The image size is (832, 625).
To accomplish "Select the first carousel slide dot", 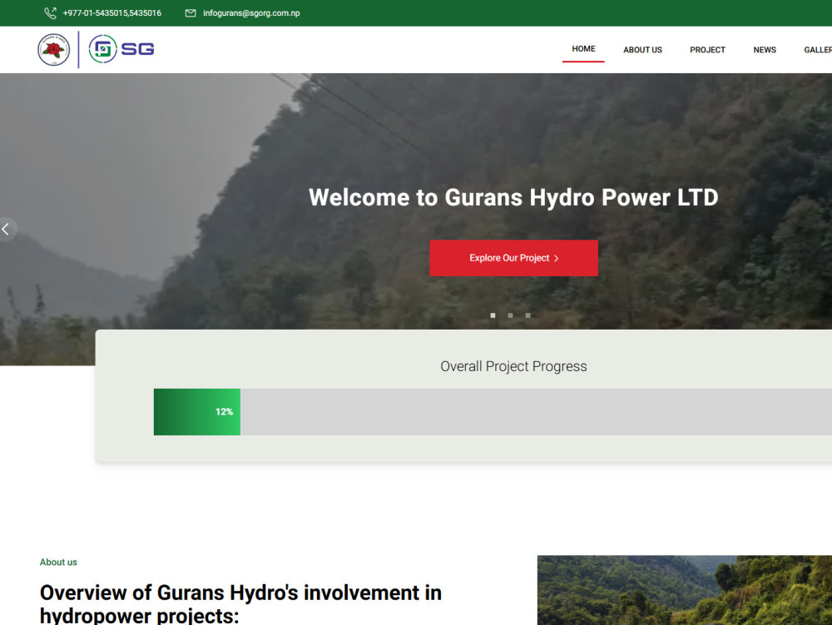I will [x=493, y=315].
